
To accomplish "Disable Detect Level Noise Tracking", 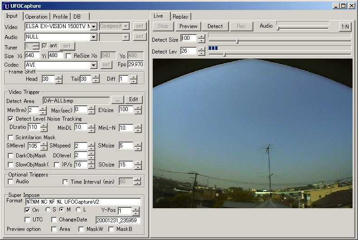I will click(x=10, y=119).
